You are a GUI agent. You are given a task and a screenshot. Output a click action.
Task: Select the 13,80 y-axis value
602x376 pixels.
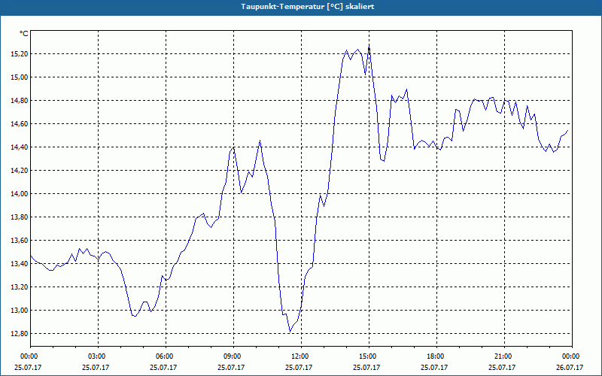click(x=20, y=217)
